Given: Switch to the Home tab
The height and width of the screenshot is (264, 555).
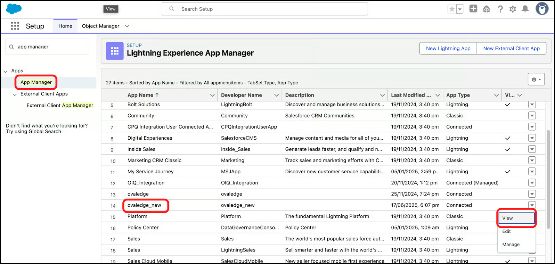Looking at the screenshot, I should [x=65, y=26].
